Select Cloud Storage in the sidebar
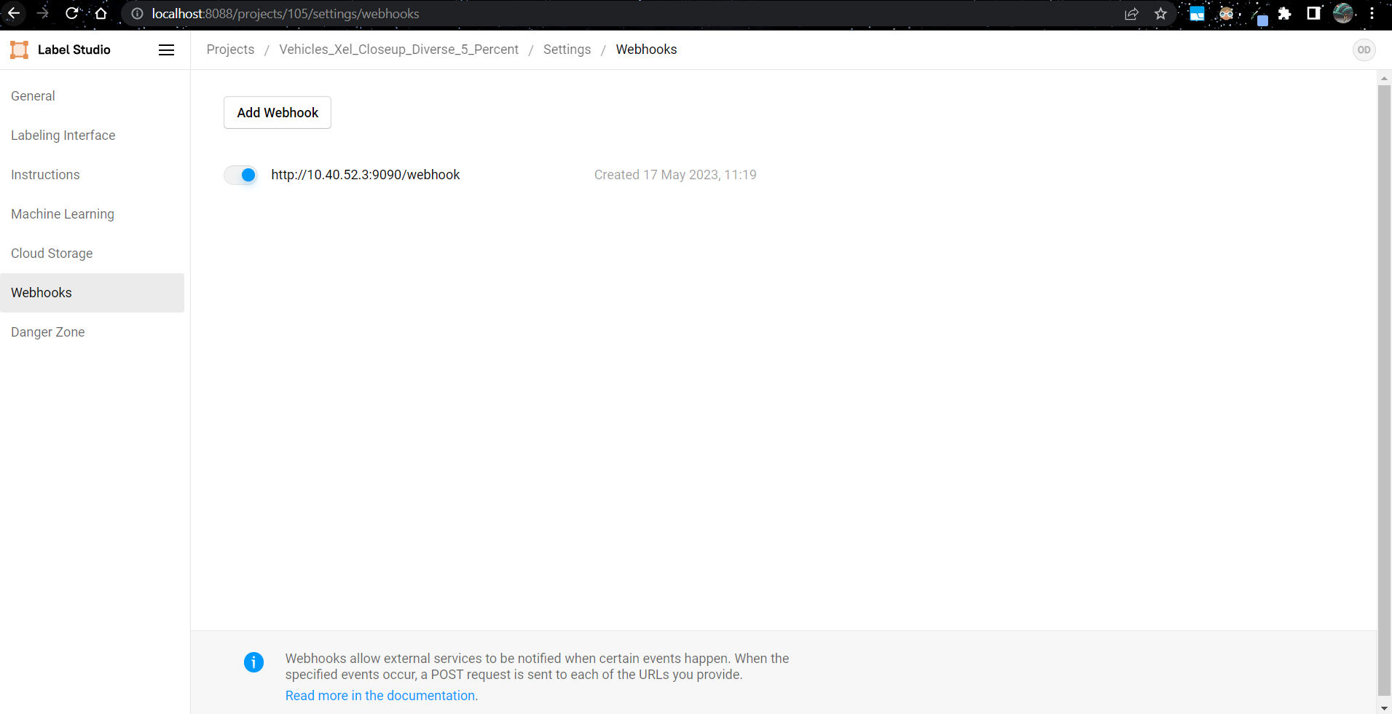This screenshot has width=1392, height=714. (51, 253)
